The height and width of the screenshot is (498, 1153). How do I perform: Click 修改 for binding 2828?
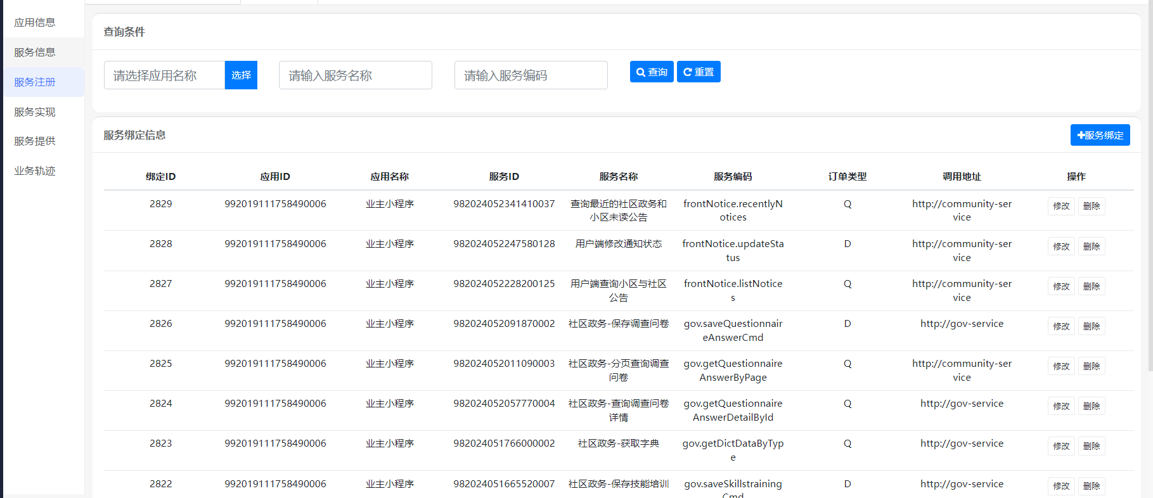1061,246
